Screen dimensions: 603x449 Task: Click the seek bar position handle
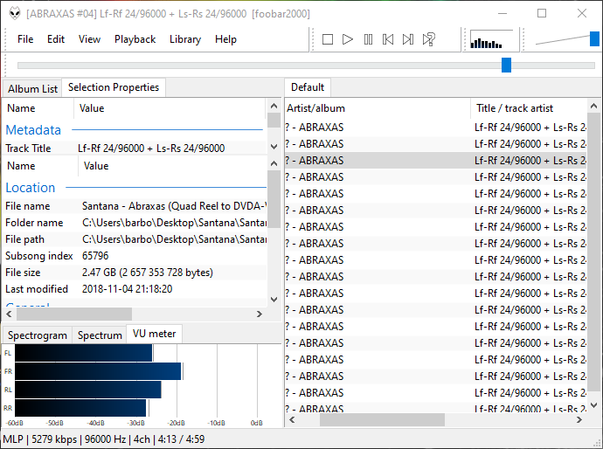point(507,65)
